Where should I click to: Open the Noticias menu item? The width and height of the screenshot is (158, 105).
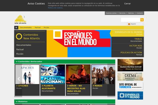click(131, 13)
